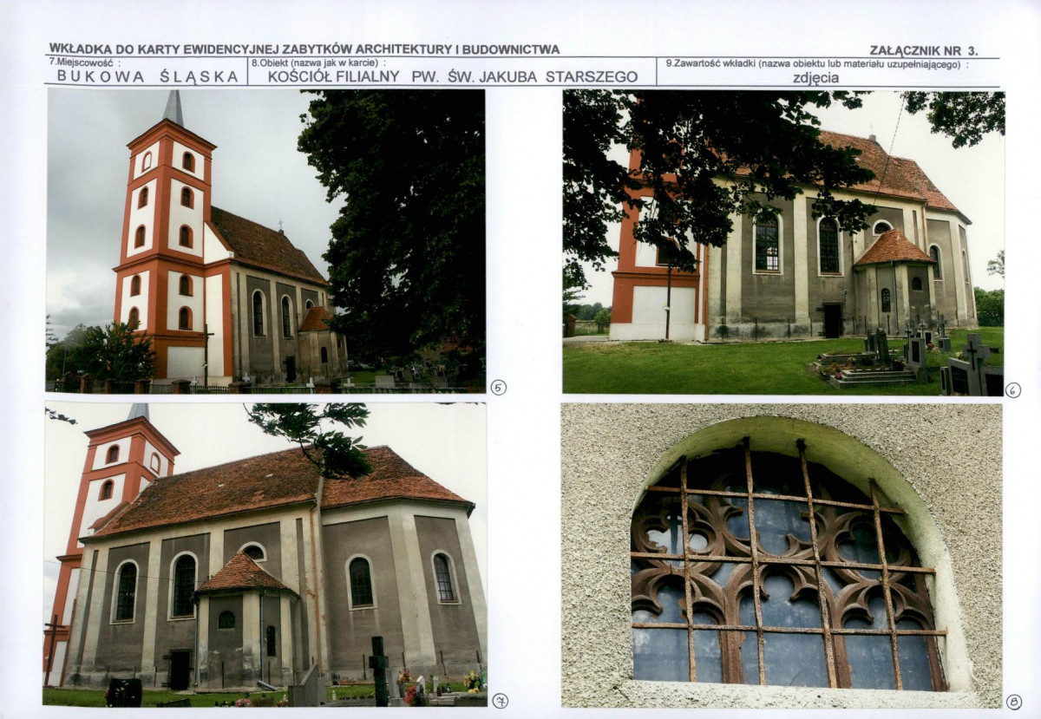Open the bottom-left photo of the church apse

(x=265, y=554)
